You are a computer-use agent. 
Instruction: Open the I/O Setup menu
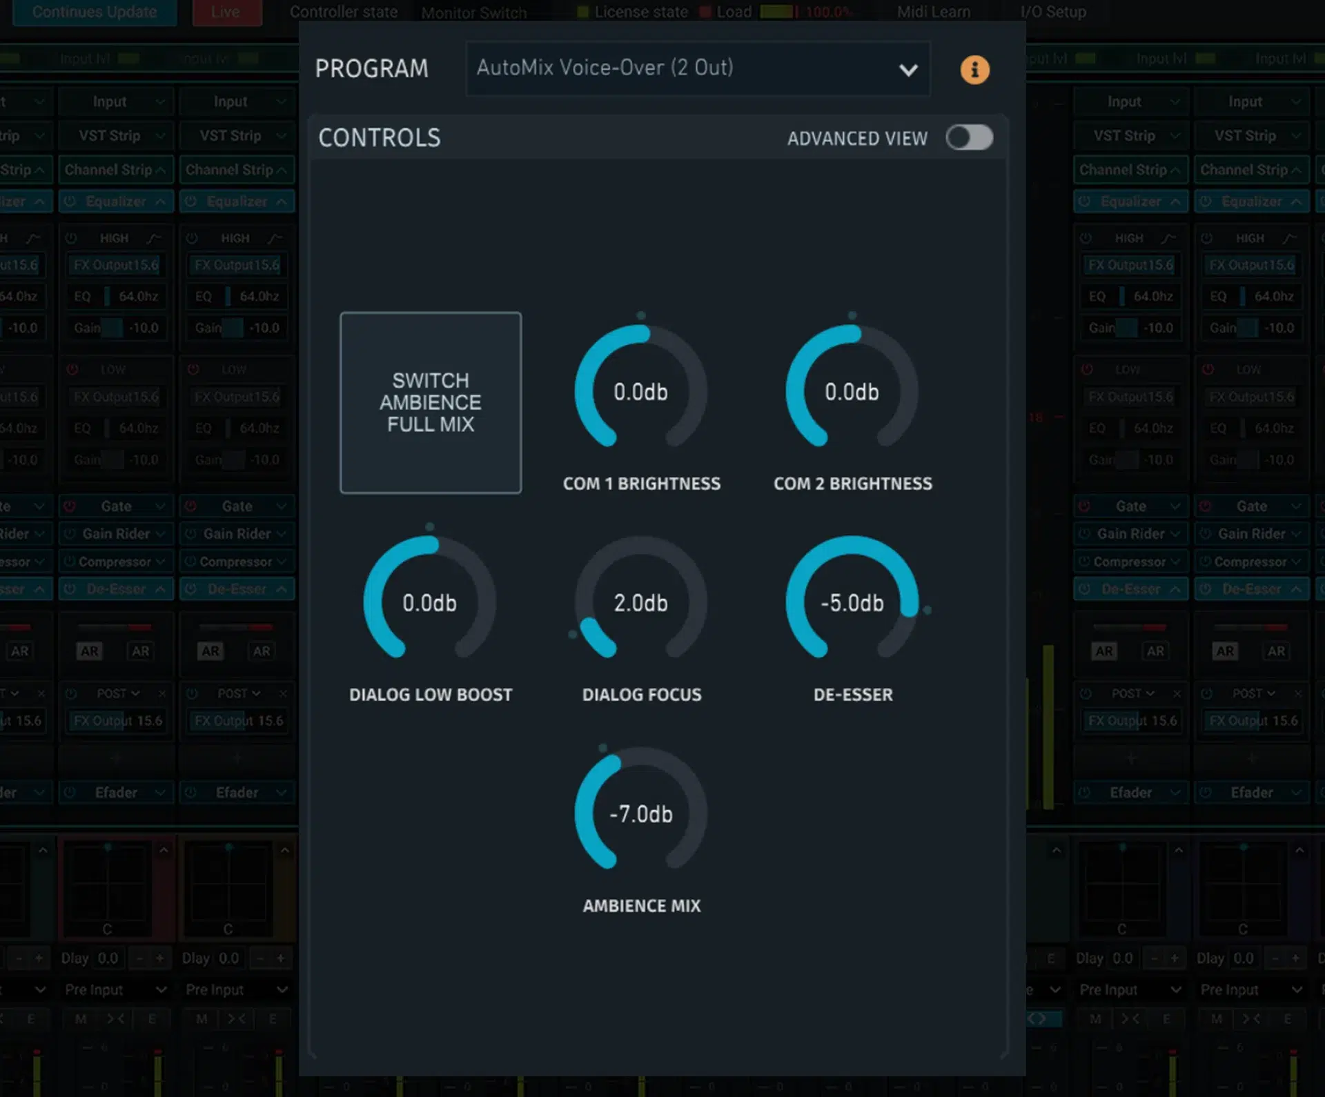coord(1052,11)
